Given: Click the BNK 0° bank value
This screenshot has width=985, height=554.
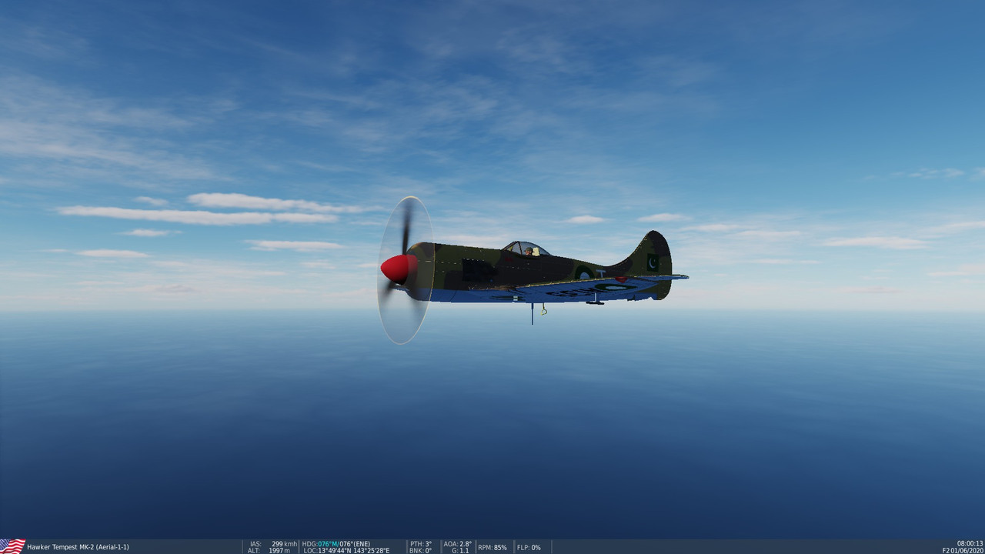Looking at the screenshot, I should [420, 551].
